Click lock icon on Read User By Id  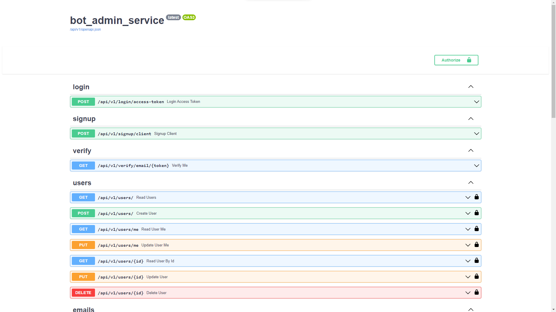click(476, 261)
